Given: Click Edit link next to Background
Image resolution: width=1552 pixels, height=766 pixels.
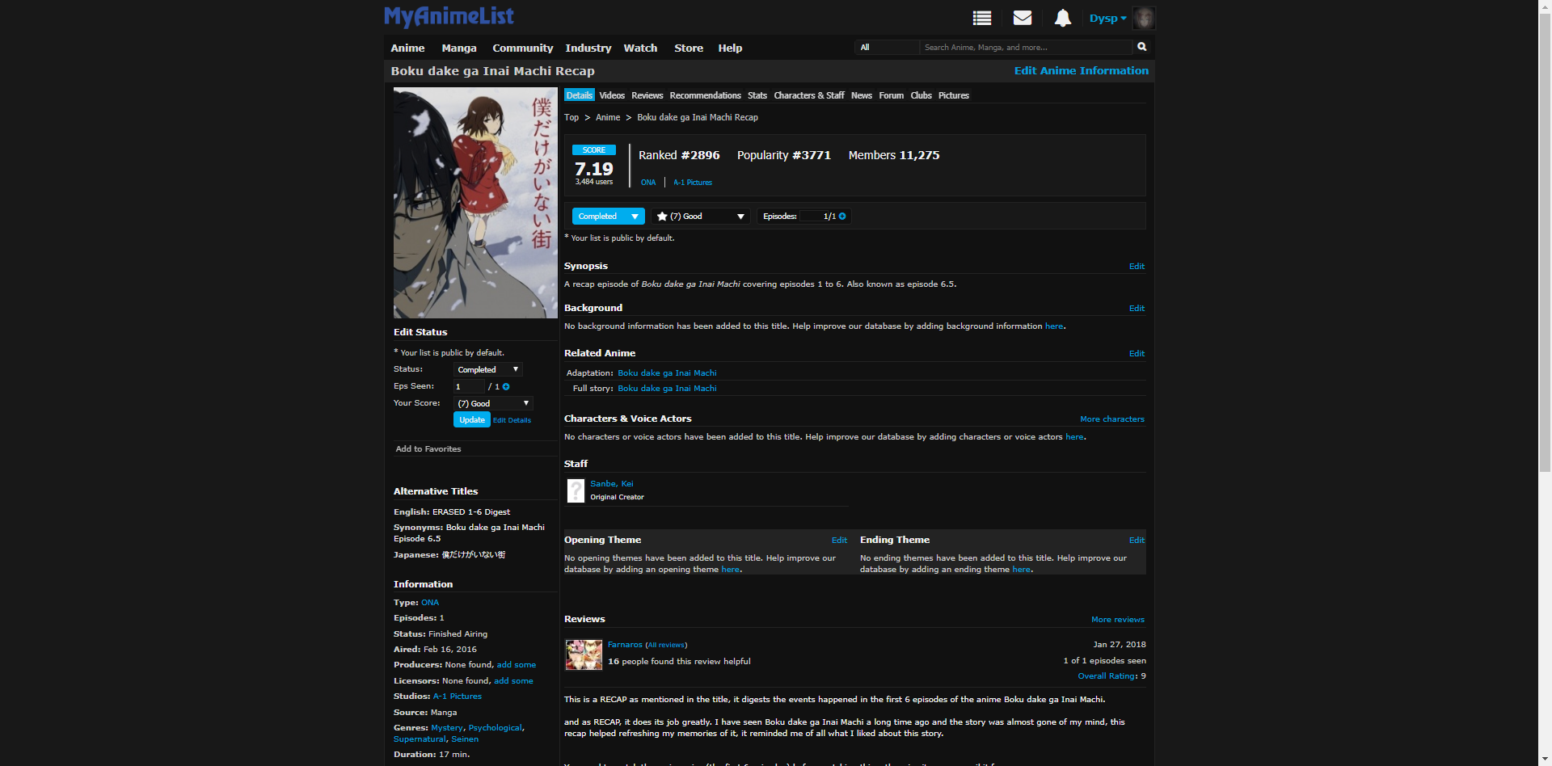Looking at the screenshot, I should click(x=1137, y=309).
